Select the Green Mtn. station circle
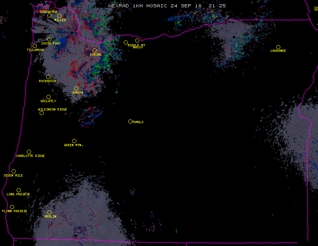318x246 pixels. [74, 141]
